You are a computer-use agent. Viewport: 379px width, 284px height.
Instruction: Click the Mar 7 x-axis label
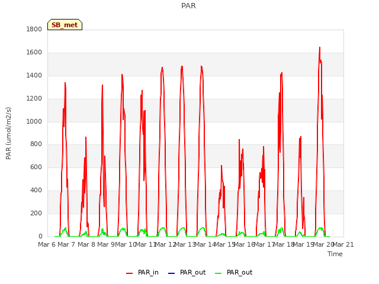pyautogui.click(x=66, y=244)
